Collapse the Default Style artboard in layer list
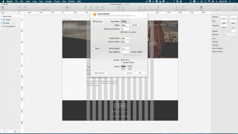This screenshot has height=134, width=238. click(1, 16)
